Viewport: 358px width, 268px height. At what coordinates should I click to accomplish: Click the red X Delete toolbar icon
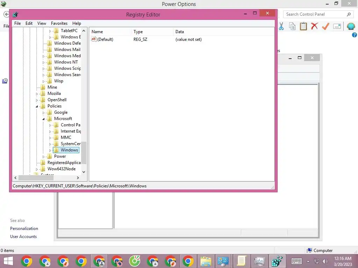(314, 26)
